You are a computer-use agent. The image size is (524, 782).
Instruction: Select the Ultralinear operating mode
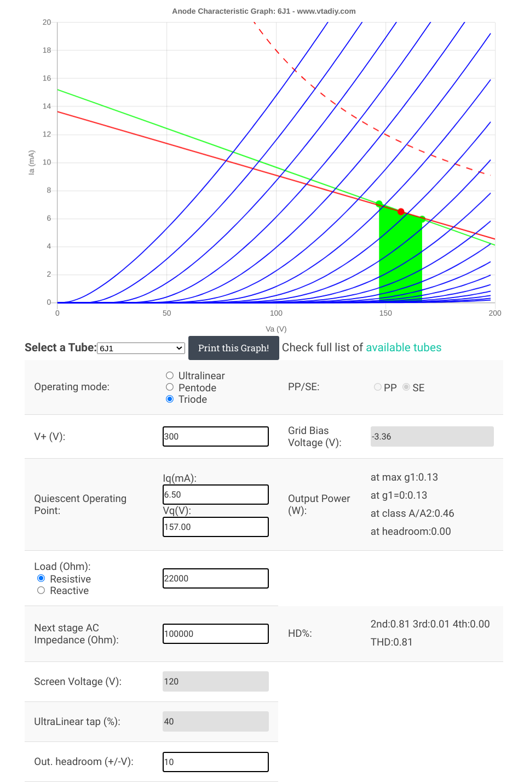pos(170,375)
